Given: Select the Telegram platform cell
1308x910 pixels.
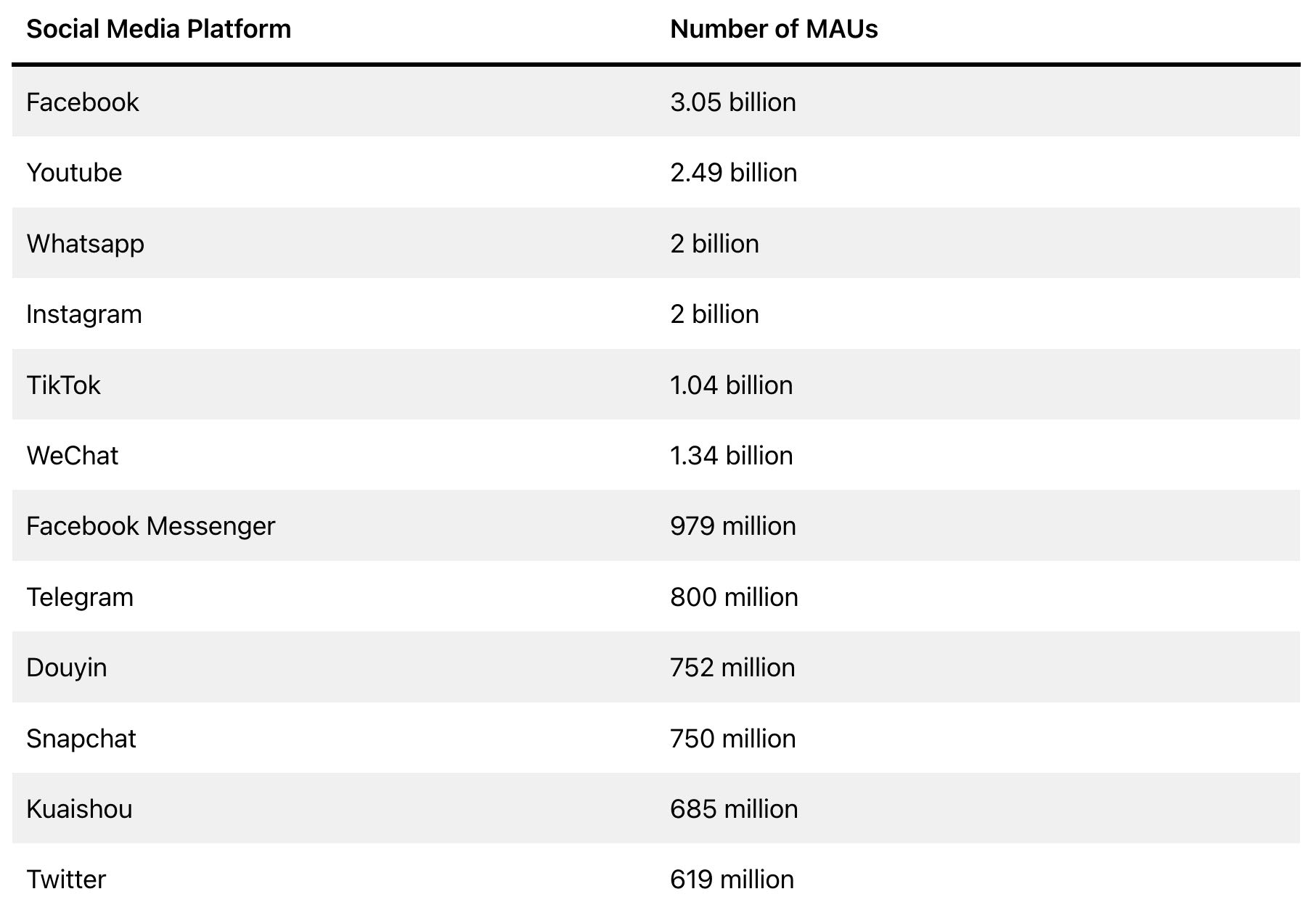Looking at the screenshot, I should click(x=80, y=597).
